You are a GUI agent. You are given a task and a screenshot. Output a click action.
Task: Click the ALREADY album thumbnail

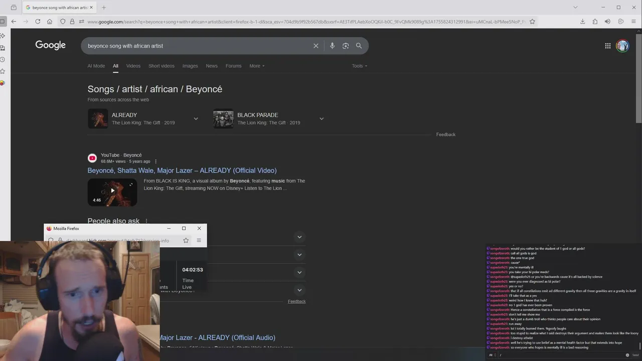click(x=98, y=119)
